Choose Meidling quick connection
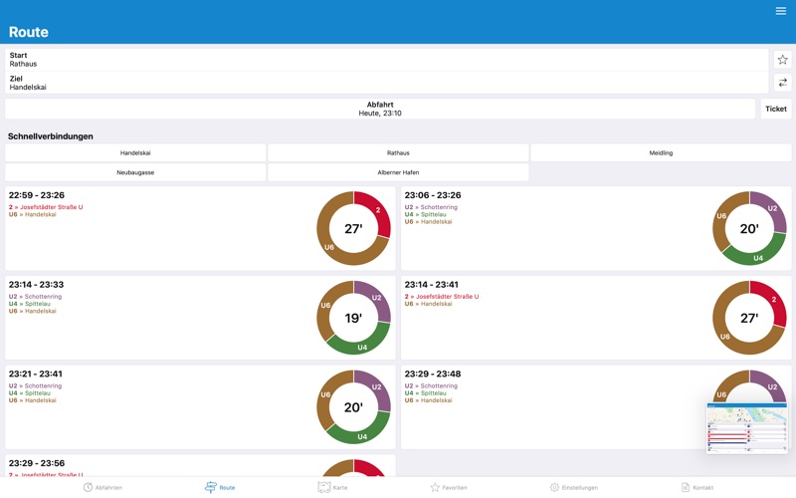The image size is (796, 498). (661, 152)
